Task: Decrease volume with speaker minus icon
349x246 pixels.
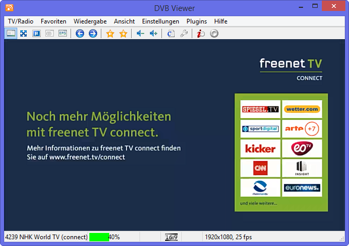Action: click(141, 33)
